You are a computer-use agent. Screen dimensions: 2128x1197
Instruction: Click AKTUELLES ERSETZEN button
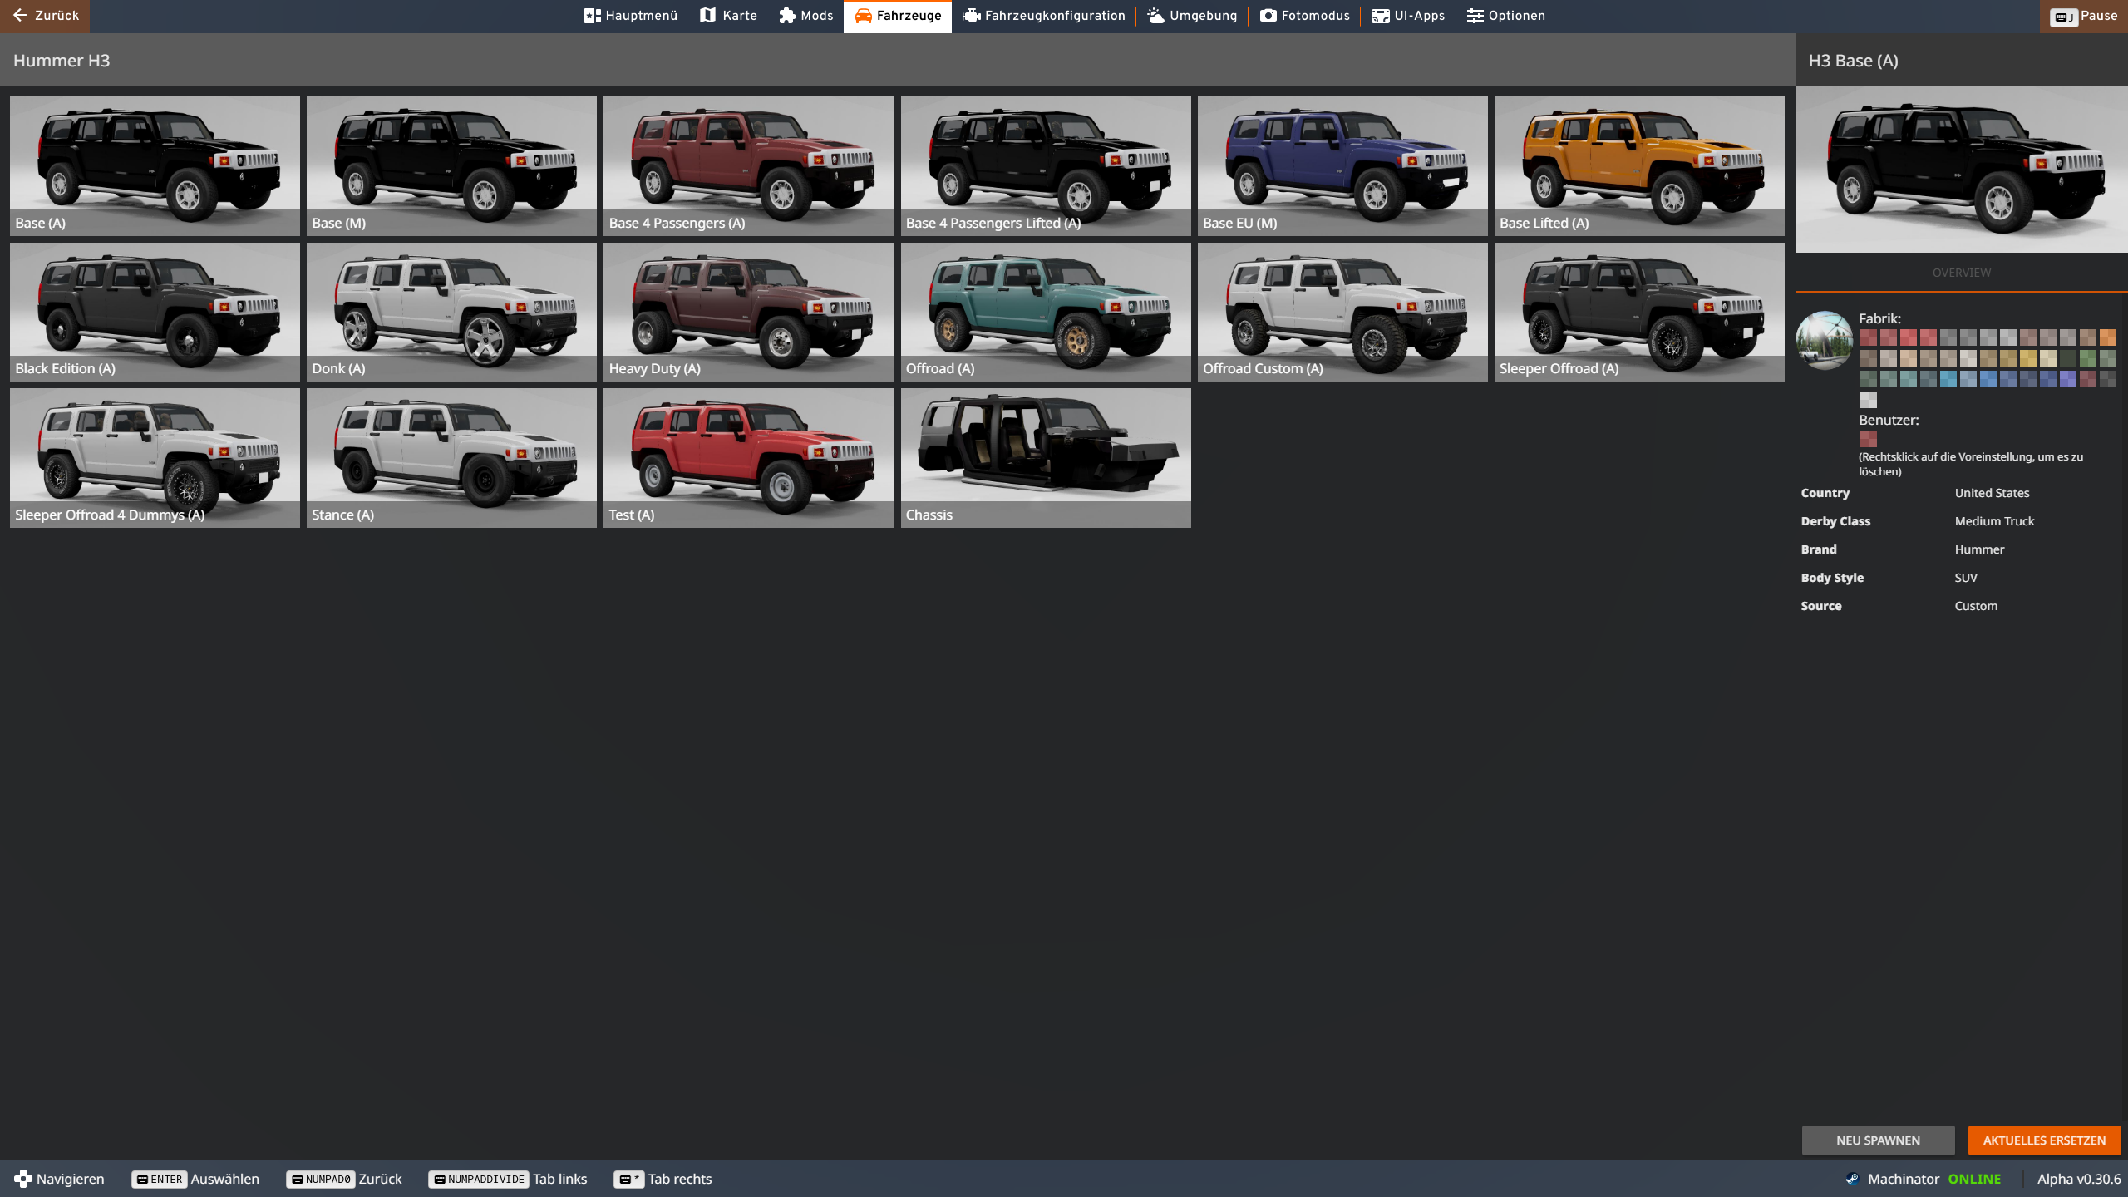click(2044, 1140)
